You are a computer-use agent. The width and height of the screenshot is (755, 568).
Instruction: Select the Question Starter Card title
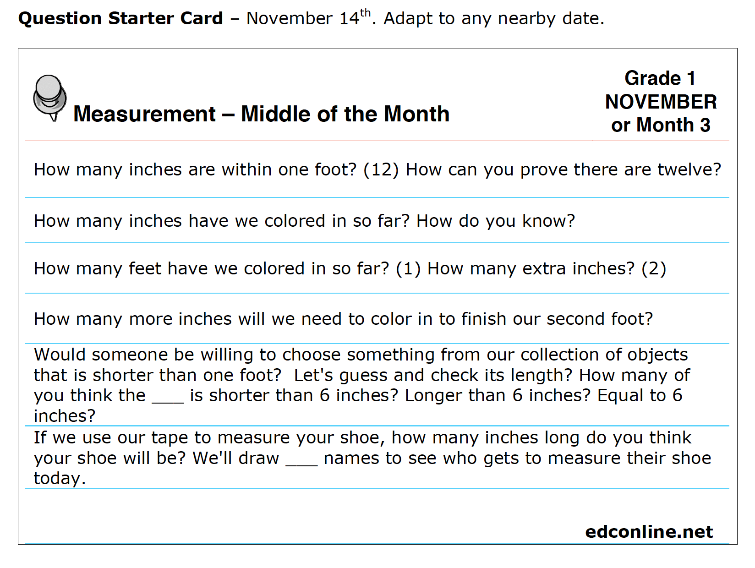coord(120,18)
